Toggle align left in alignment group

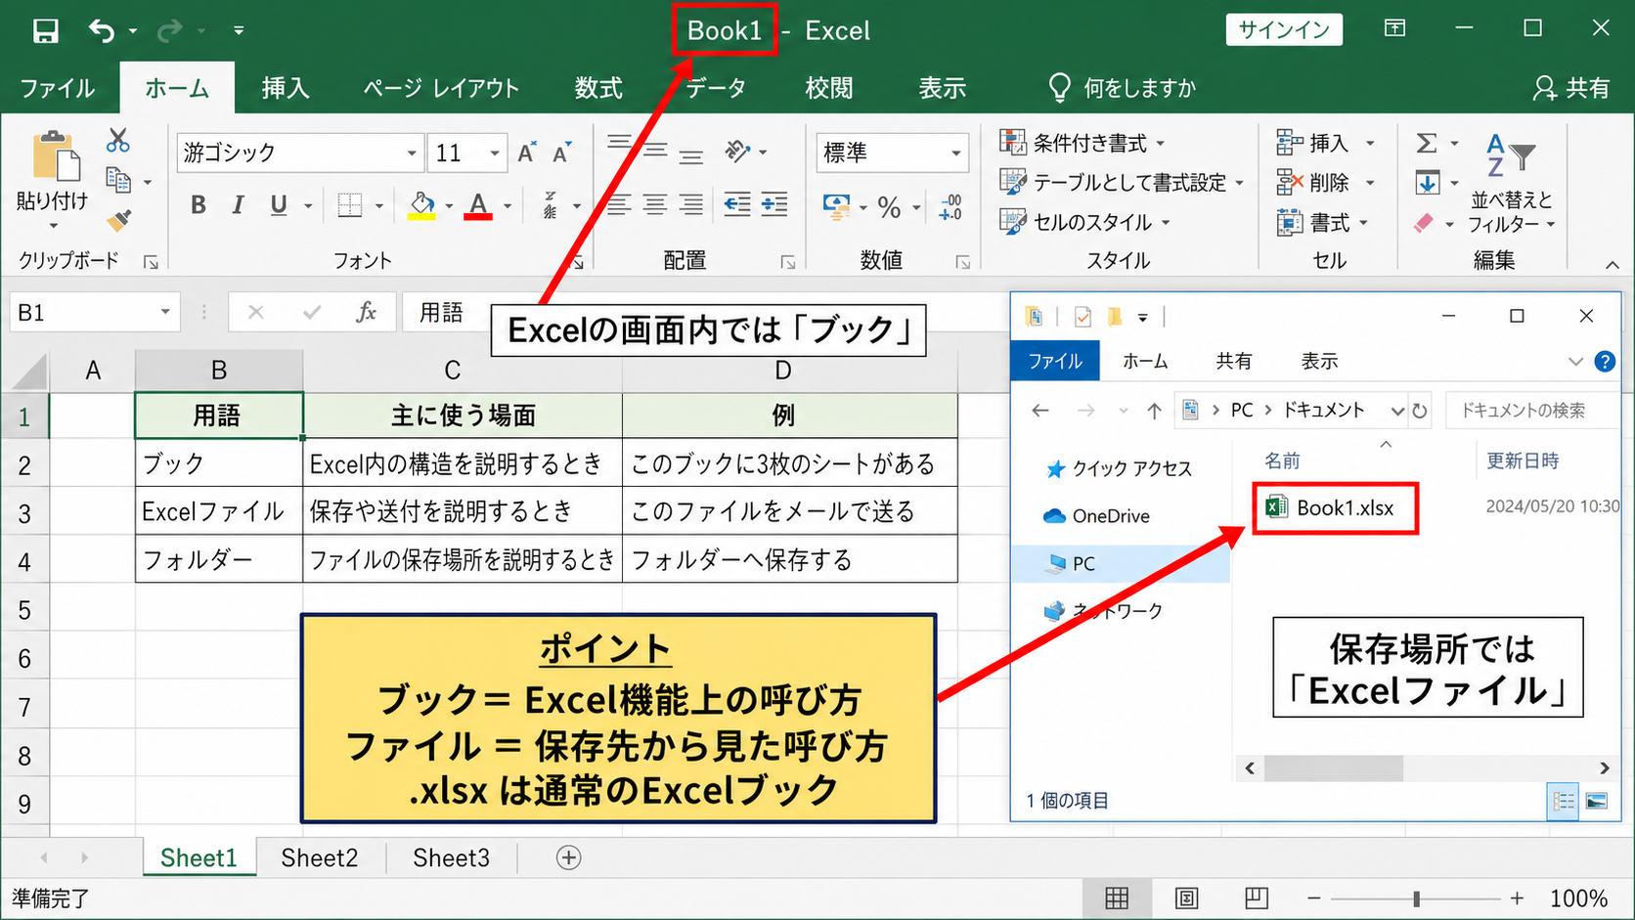coord(618,204)
